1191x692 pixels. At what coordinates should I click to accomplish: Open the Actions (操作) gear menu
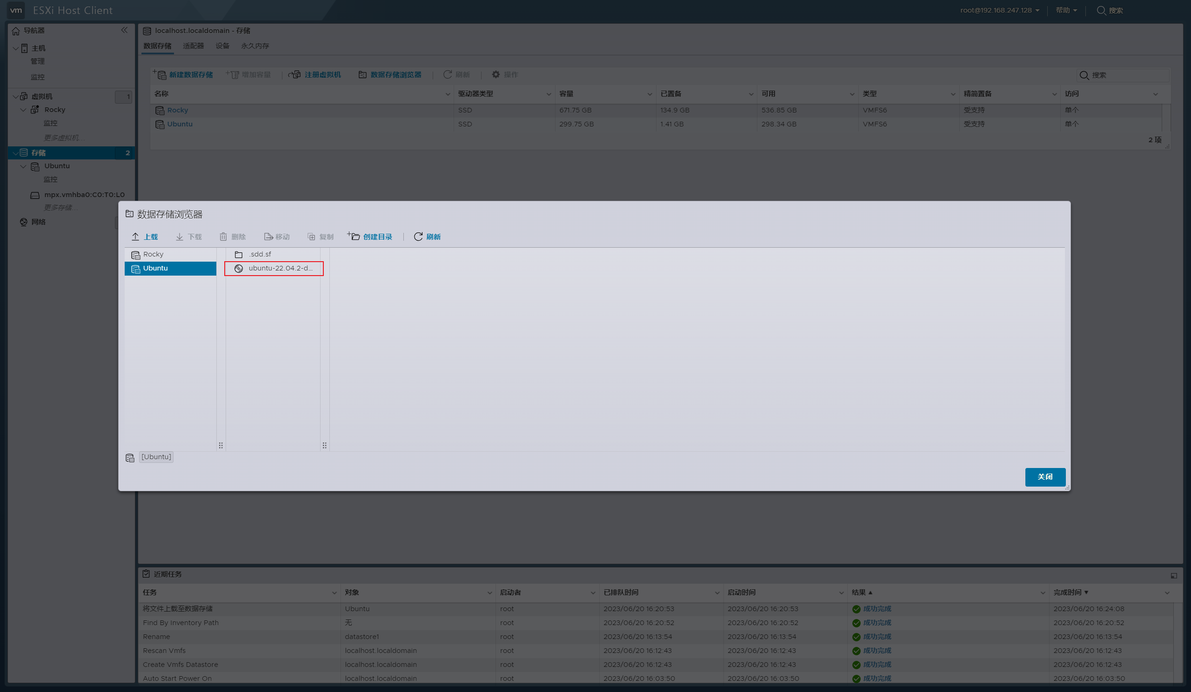coord(505,74)
